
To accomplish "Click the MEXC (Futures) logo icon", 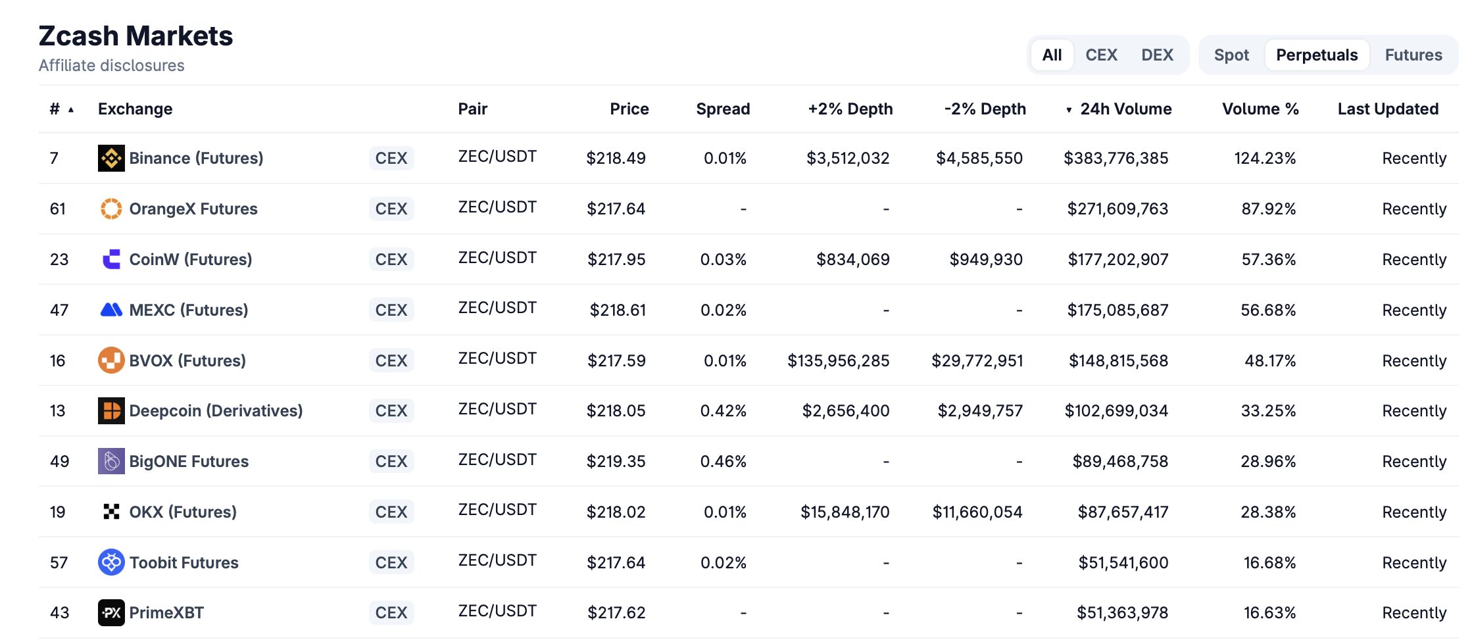I will click(111, 310).
